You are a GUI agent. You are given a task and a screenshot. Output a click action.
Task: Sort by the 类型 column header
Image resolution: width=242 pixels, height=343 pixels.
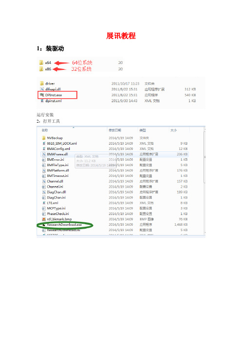(142, 130)
